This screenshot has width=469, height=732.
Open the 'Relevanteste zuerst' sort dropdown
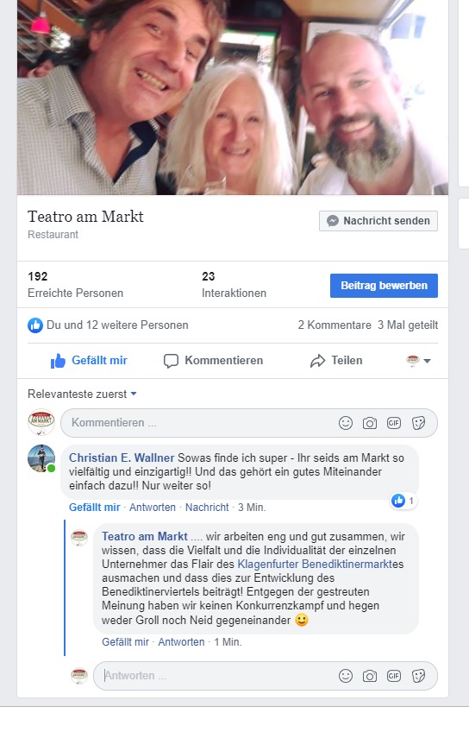coord(82,394)
